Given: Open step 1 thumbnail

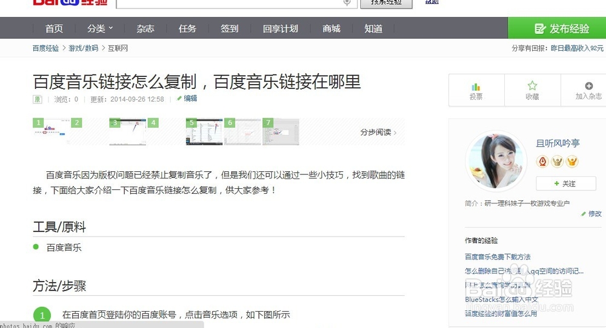Looking at the screenshot, I should [52, 132].
